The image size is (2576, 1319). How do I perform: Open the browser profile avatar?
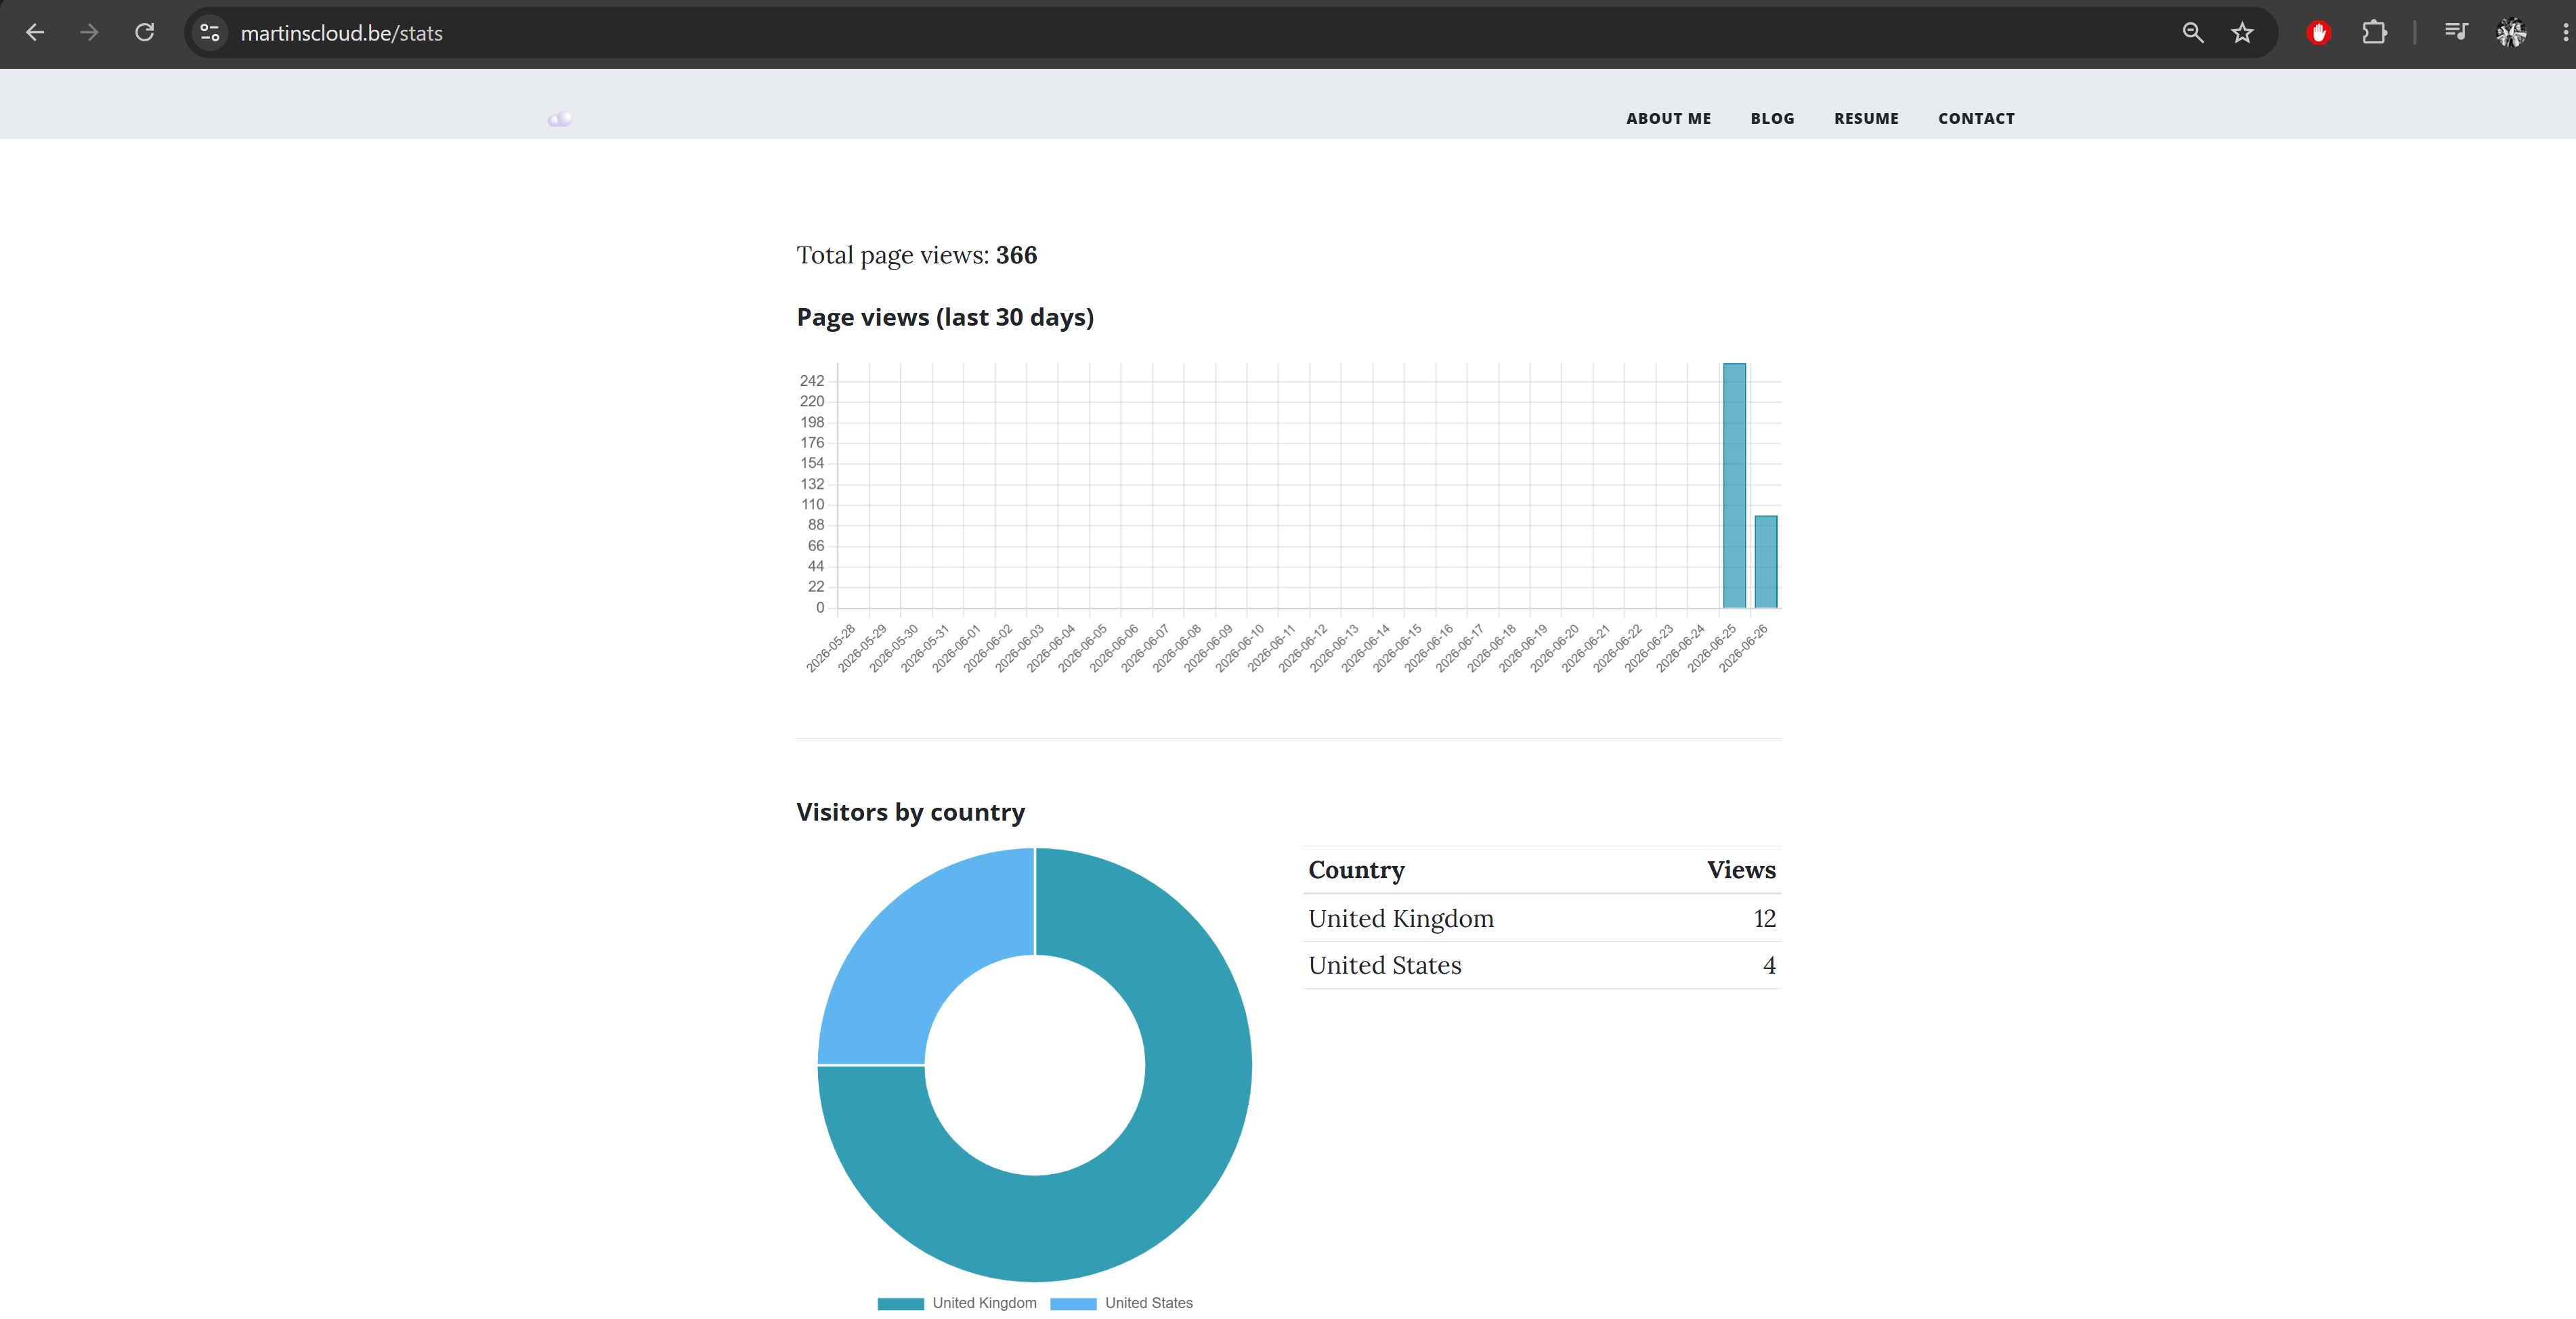click(2511, 33)
